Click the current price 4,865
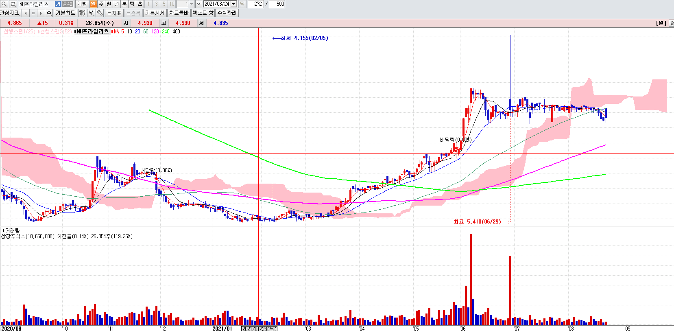Viewport: 674px width, 331px height. pos(15,23)
